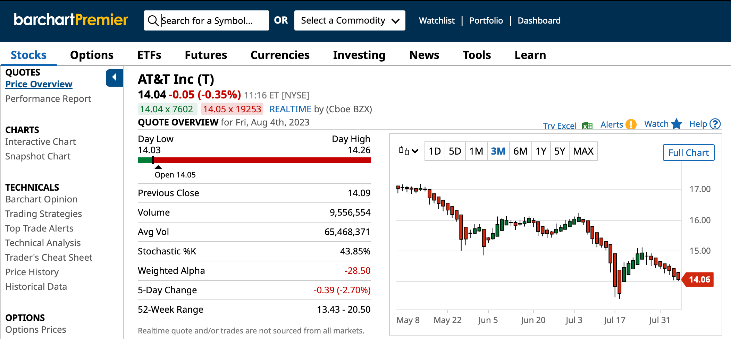Select the 1M chart period
731x339 pixels.
tap(476, 151)
